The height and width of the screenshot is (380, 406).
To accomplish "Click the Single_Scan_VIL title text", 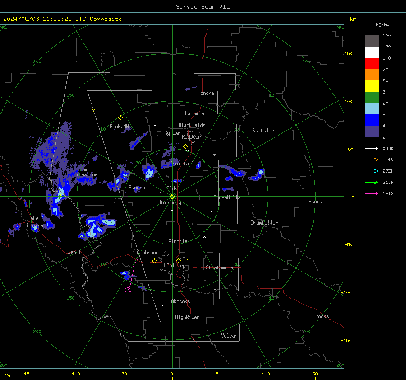I will (203, 7).
